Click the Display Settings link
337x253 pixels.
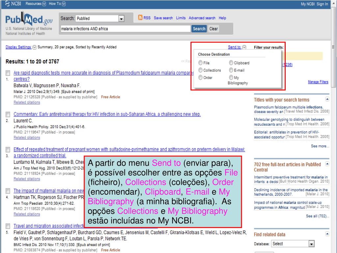pos(18,47)
